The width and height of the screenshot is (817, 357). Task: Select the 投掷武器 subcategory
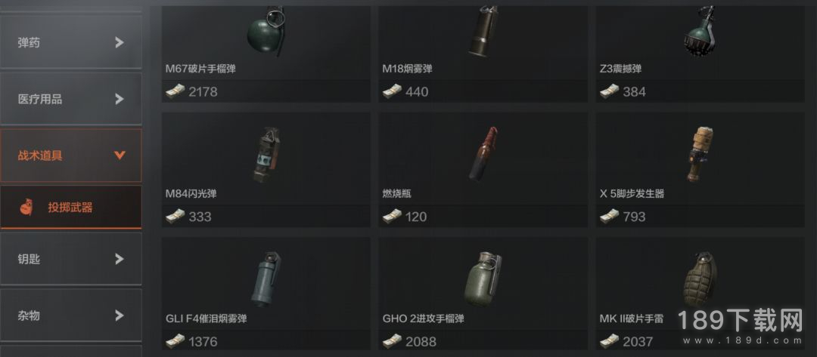tap(71, 208)
